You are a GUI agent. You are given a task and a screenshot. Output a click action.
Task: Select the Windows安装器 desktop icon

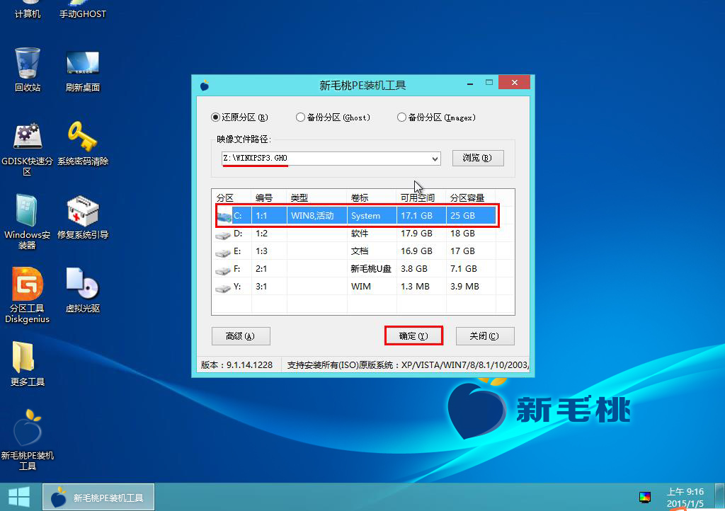point(28,222)
